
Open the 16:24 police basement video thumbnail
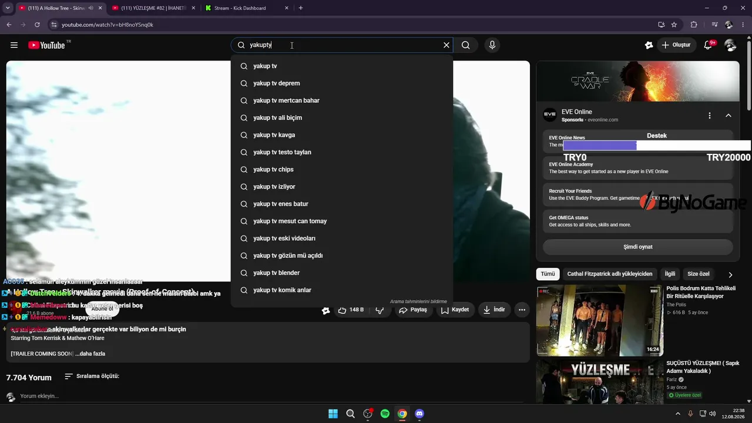pos(600,321)
